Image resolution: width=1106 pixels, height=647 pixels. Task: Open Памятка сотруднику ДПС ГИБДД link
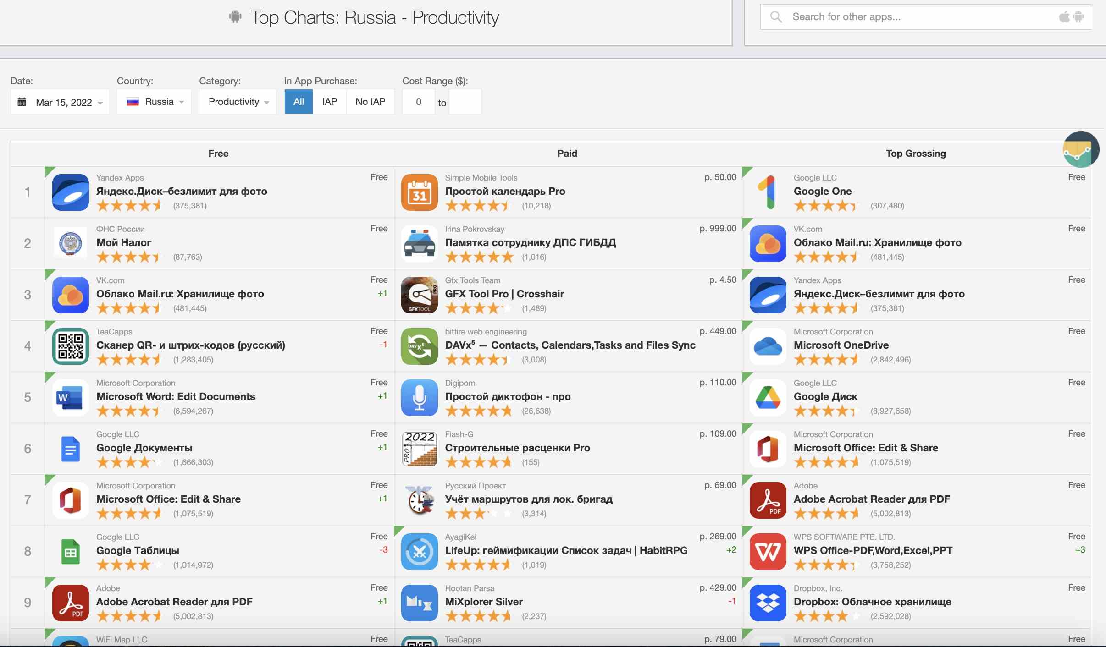coord(531,242)
